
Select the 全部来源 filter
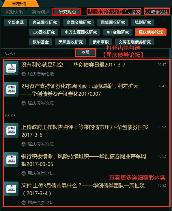click(x=16, y=22)
